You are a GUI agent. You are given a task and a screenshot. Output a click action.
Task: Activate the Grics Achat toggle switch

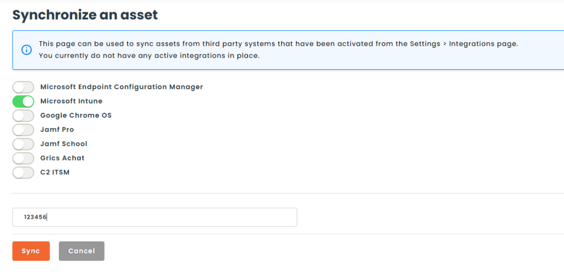click(x=23, y=158)
